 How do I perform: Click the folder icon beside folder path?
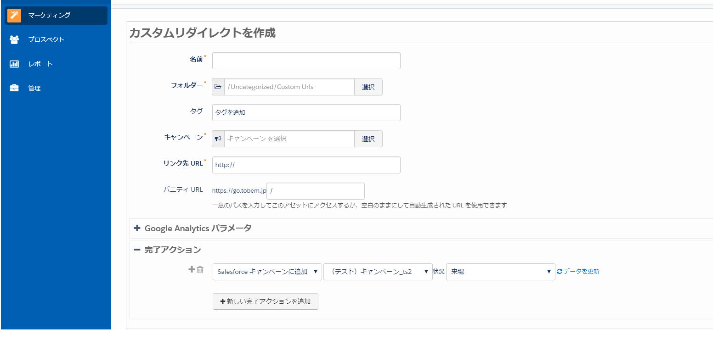[218, 87]
